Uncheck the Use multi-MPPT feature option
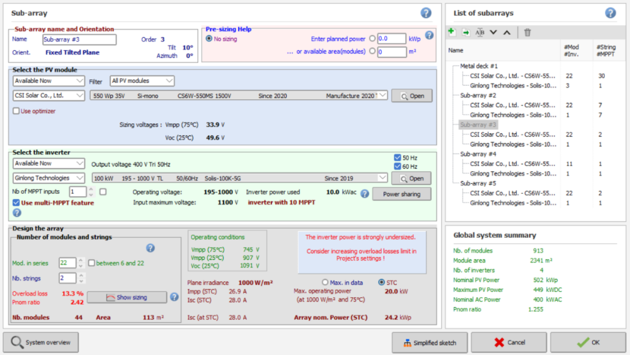 (16, 203)
